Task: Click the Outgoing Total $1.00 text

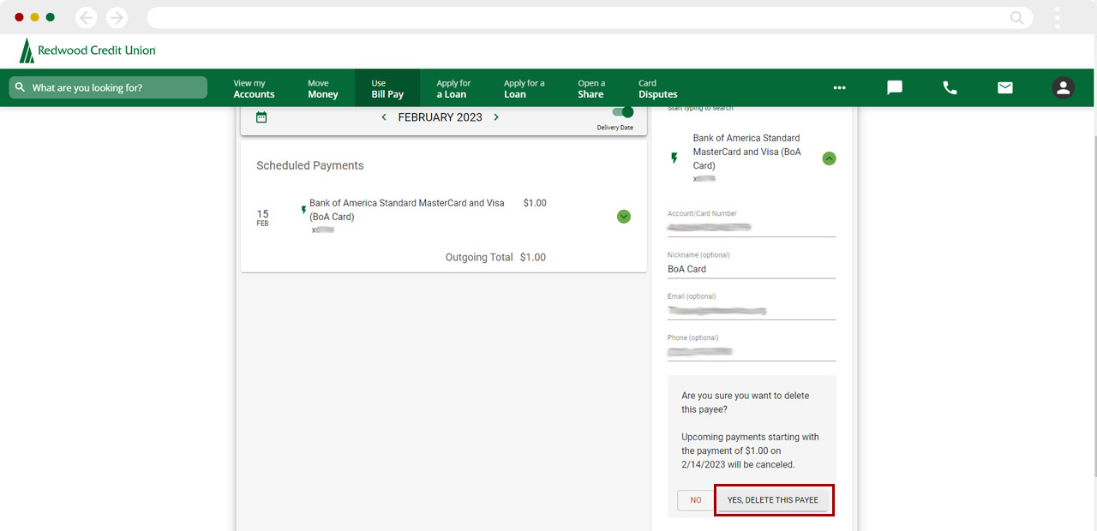Action: (495, 257)
